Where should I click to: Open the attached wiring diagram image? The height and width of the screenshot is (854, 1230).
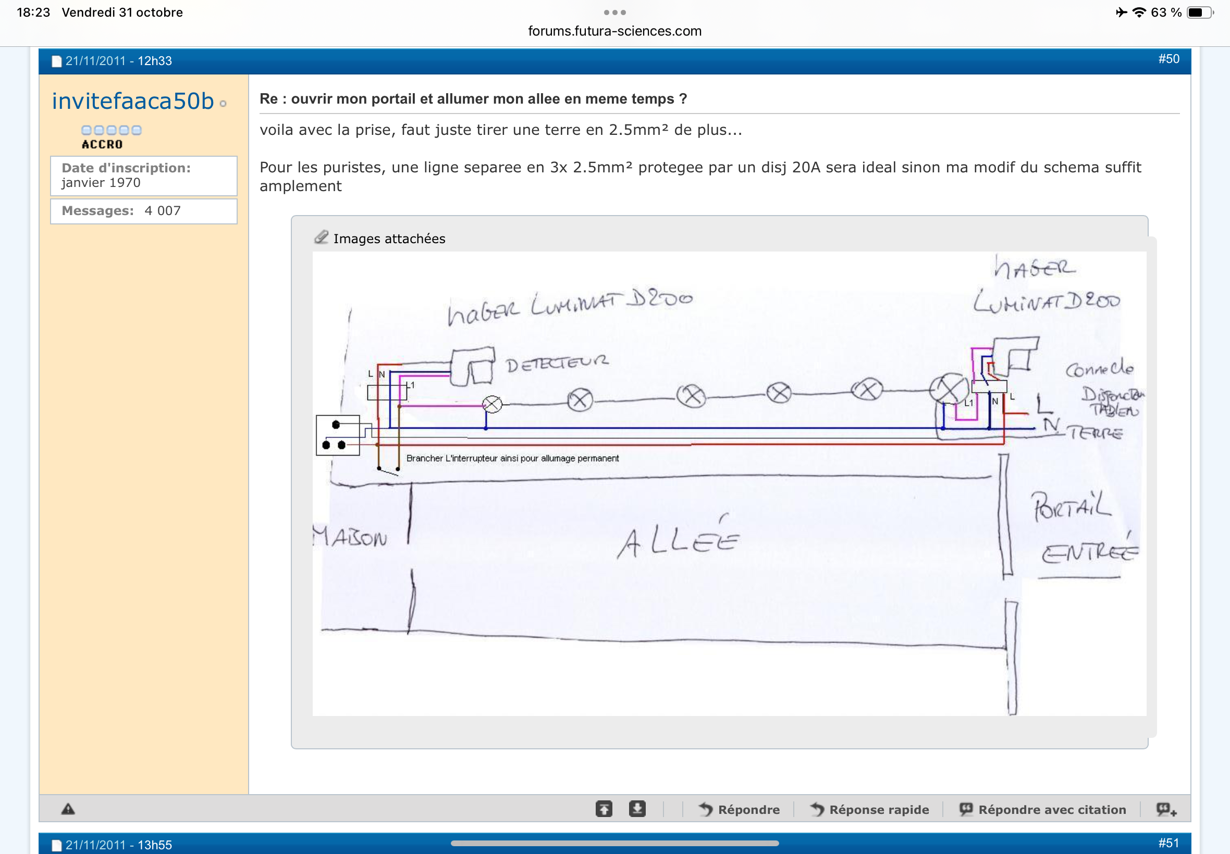729,483
